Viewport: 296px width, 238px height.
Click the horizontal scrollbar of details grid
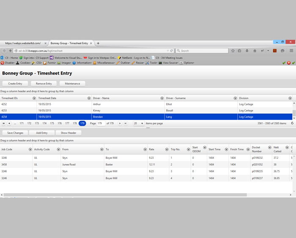(x=127, y=195)
